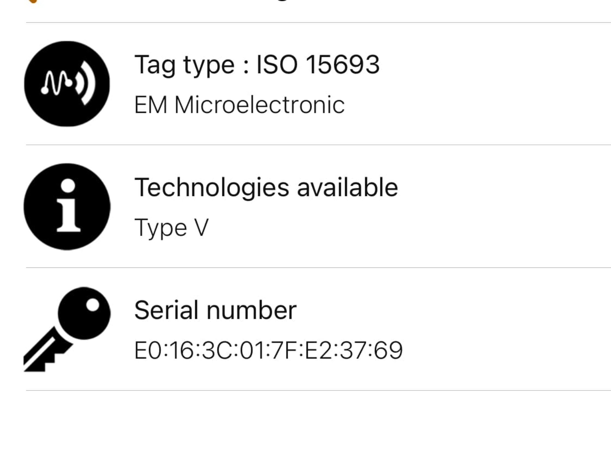Click the word 'Microelectronic' under Tag type

click(260, 105)
